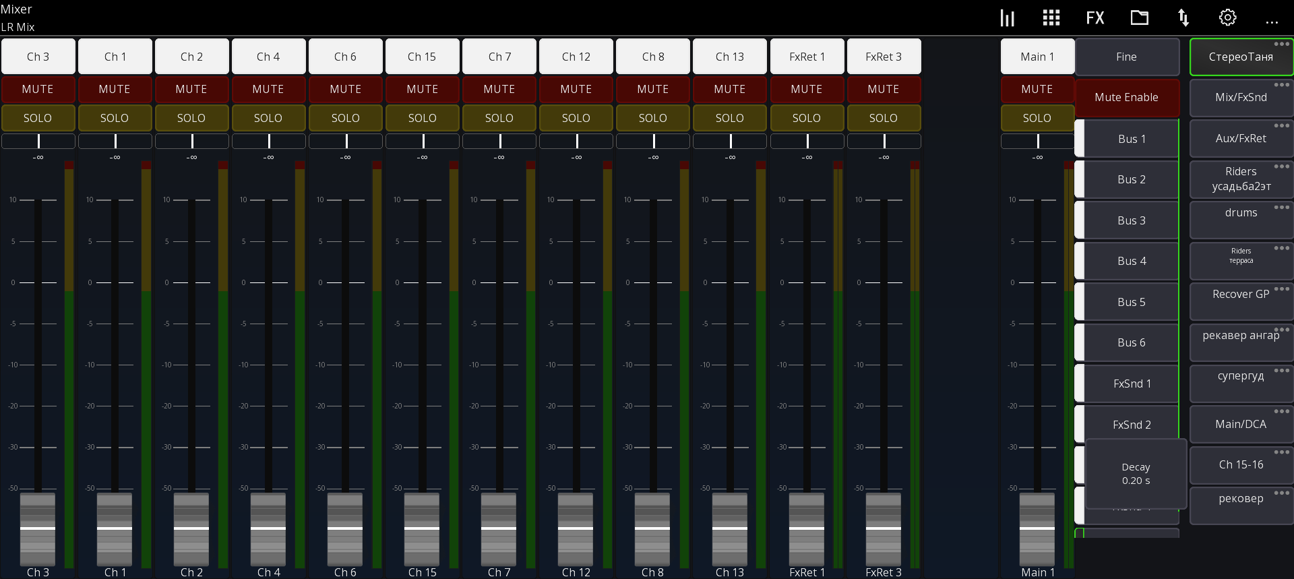Open the top bar more options menu

coord(1272,22)
